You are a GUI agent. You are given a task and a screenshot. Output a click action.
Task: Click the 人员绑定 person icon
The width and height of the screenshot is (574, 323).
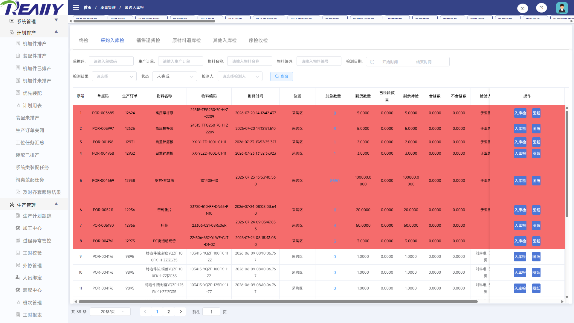(18, 278)
